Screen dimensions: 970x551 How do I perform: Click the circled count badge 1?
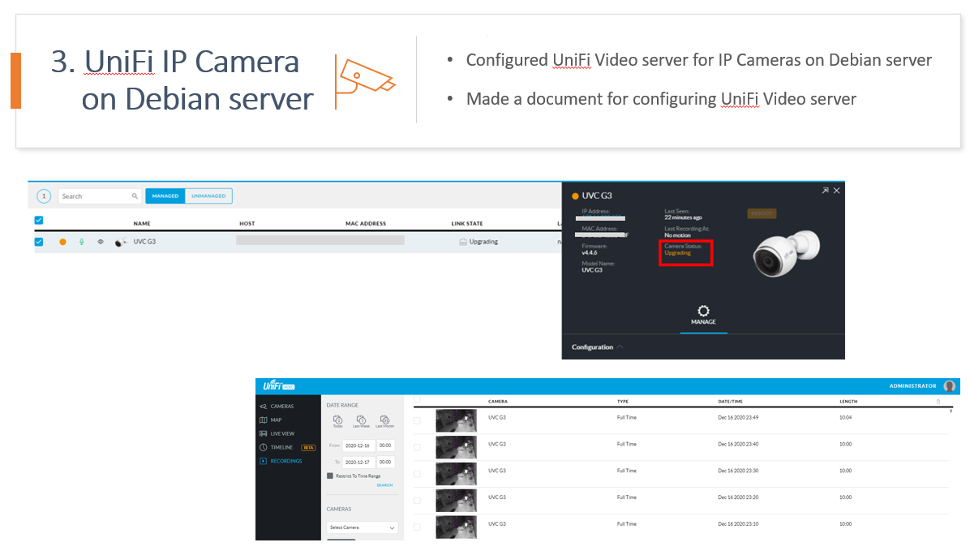[x=44, y=196]
